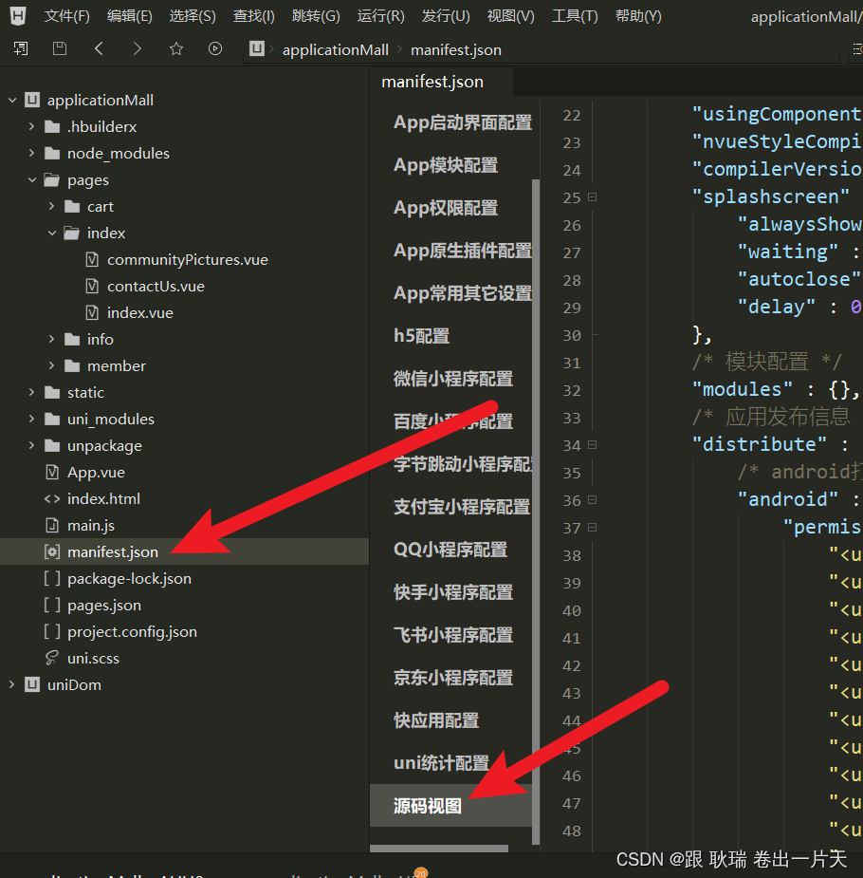Collapse the index folder
Image resolution: width=863 pixels, height=878 pixels.
52,233
